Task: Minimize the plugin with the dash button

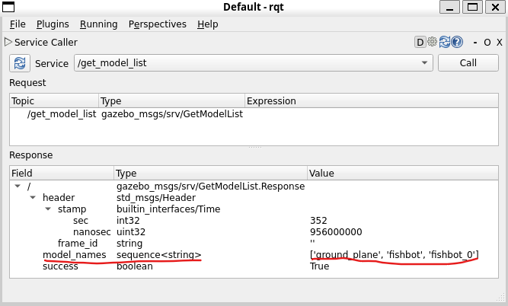Action: coord(475,43)
